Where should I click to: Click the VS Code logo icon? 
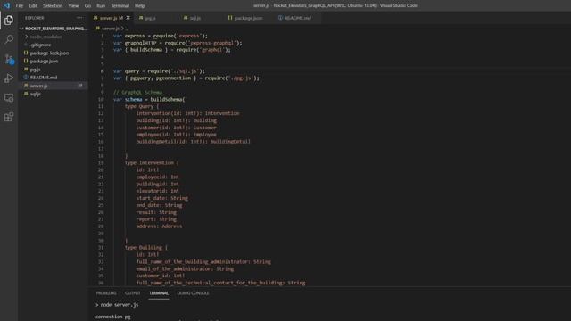6,5
